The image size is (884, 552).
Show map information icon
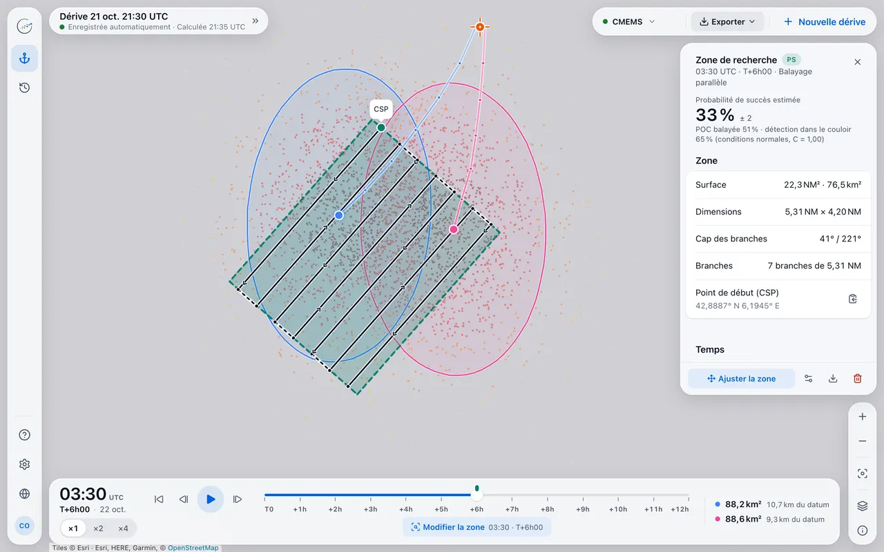[x=863, y=531]
